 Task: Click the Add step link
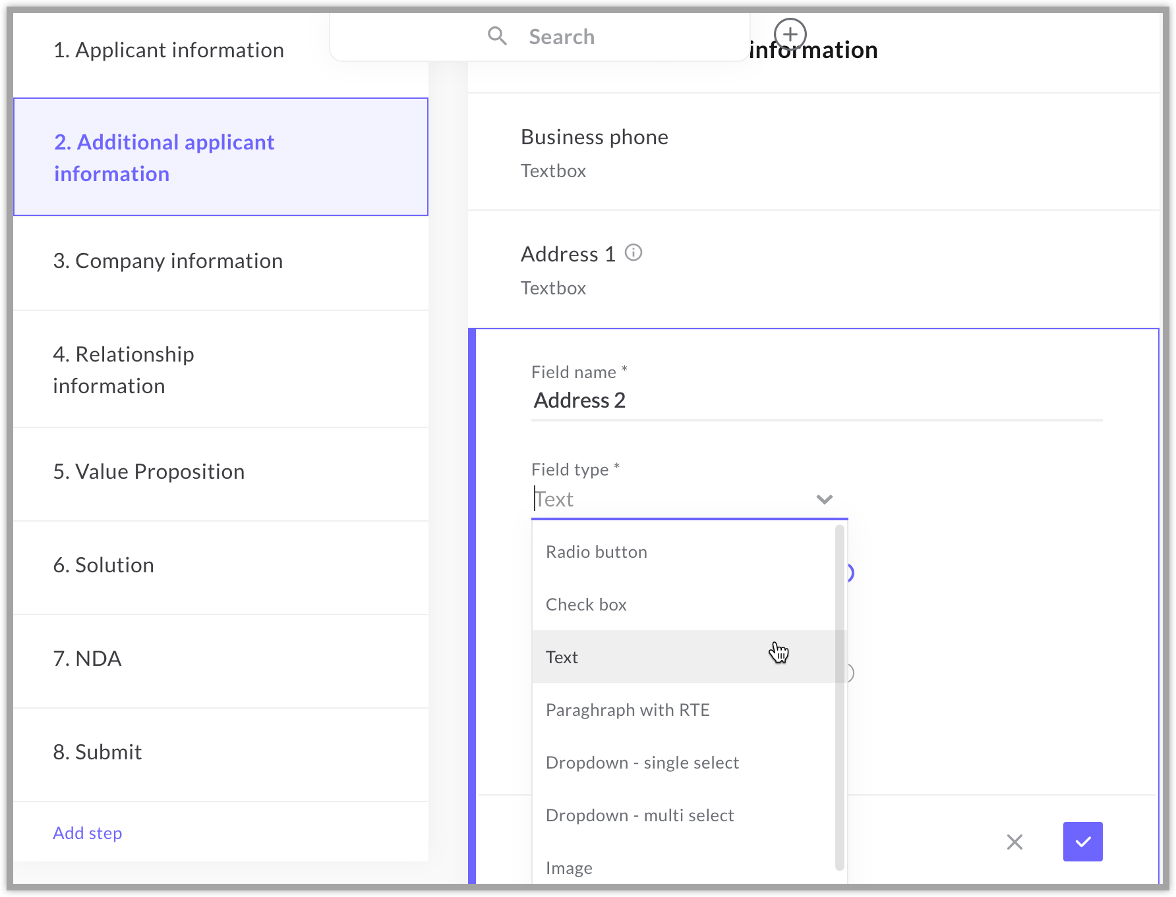point(88,833)
